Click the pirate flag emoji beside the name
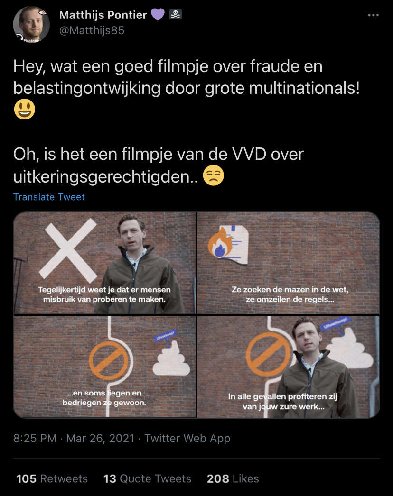393x496 pixels. pos(176,15)
